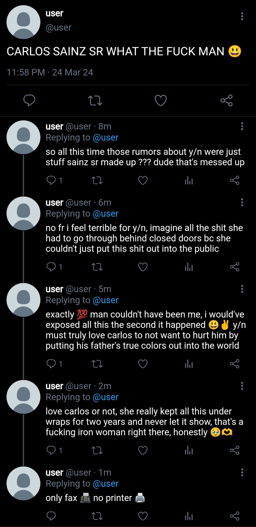Like the reply about rumors sainz sr made up
256x527 pixels.
click(x=143, y=180)
